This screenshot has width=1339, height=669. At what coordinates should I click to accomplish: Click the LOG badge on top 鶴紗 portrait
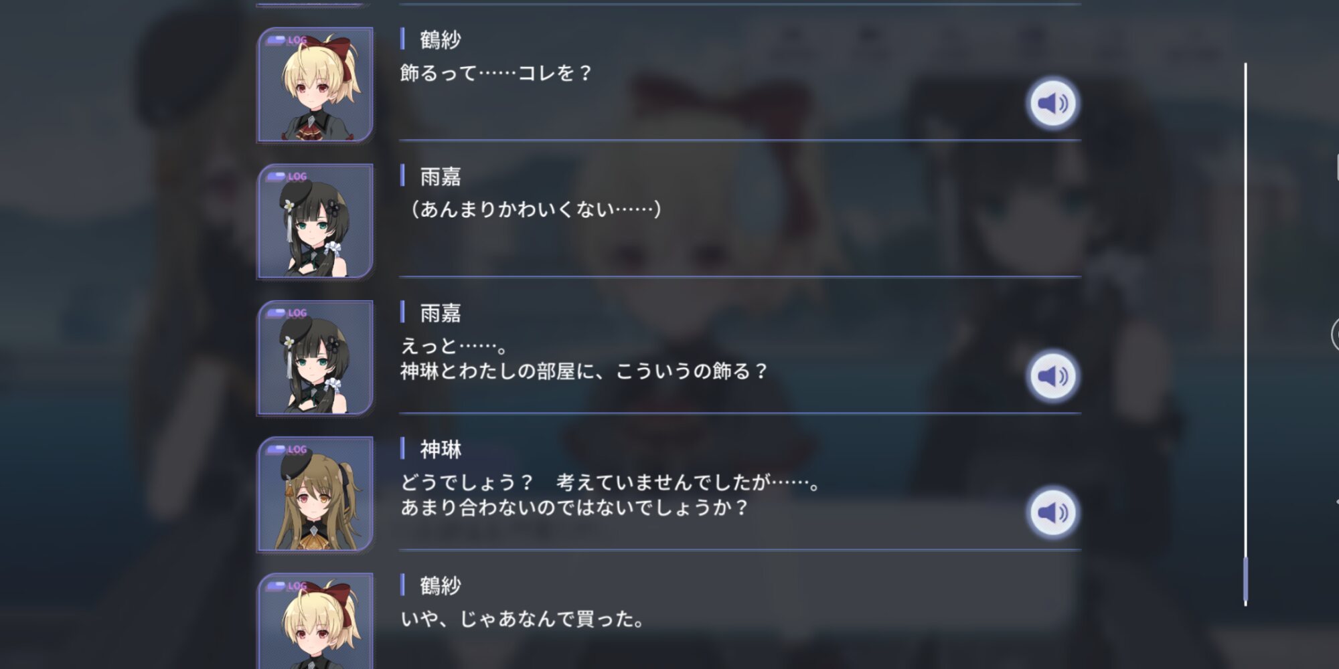coord(287,40)
